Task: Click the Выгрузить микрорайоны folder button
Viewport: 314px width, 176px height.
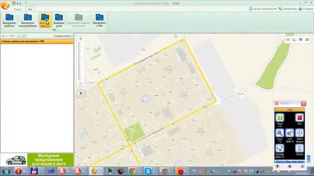Action: 27,21
